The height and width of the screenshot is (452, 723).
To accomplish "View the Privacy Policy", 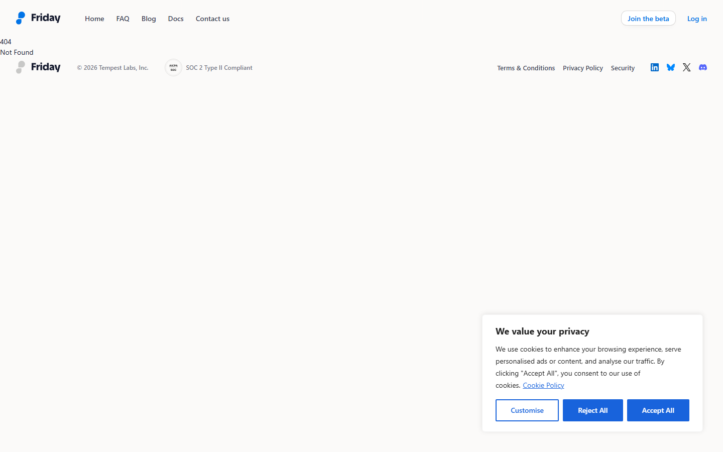I will pyautogui.click(x=583, y=68).
